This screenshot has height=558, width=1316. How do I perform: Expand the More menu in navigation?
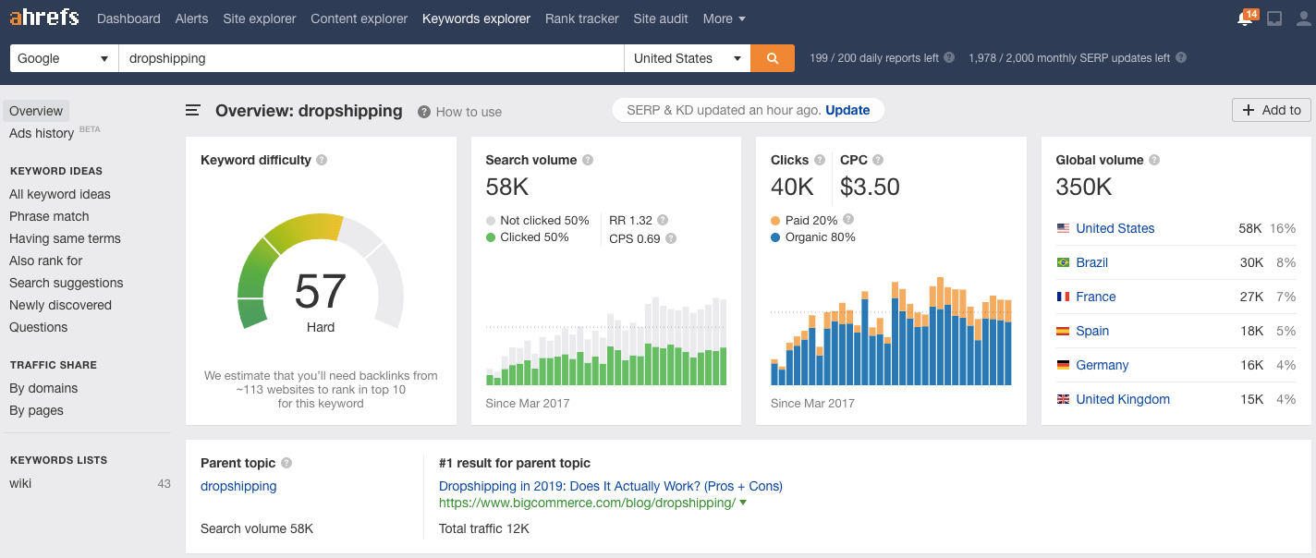point(724,18)
